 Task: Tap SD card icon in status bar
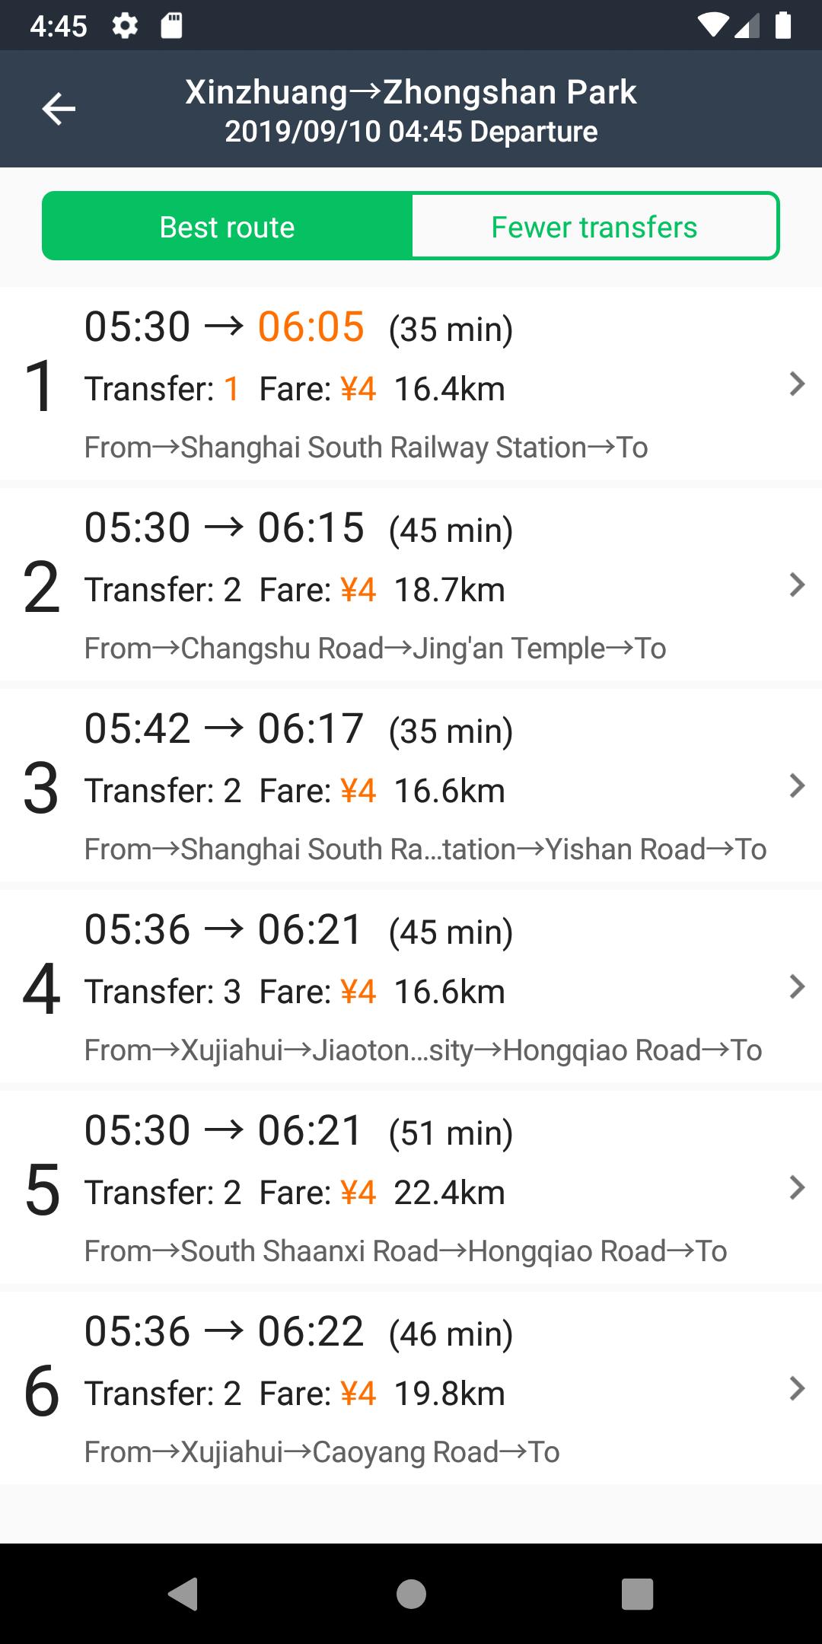(x=172, y=27)
